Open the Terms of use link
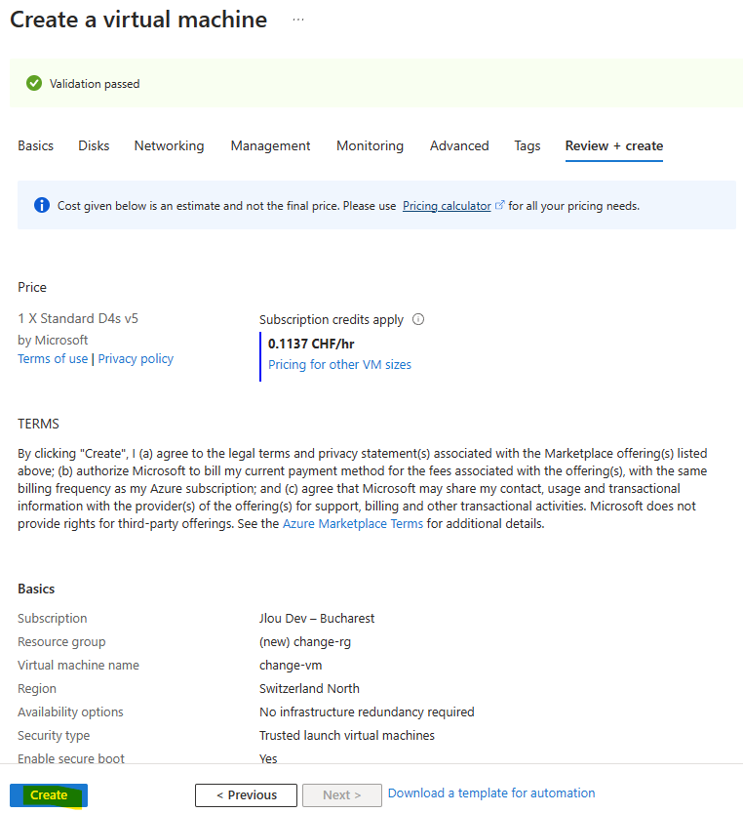This screenshot has width=743, height=813. (x=53, y=359)
